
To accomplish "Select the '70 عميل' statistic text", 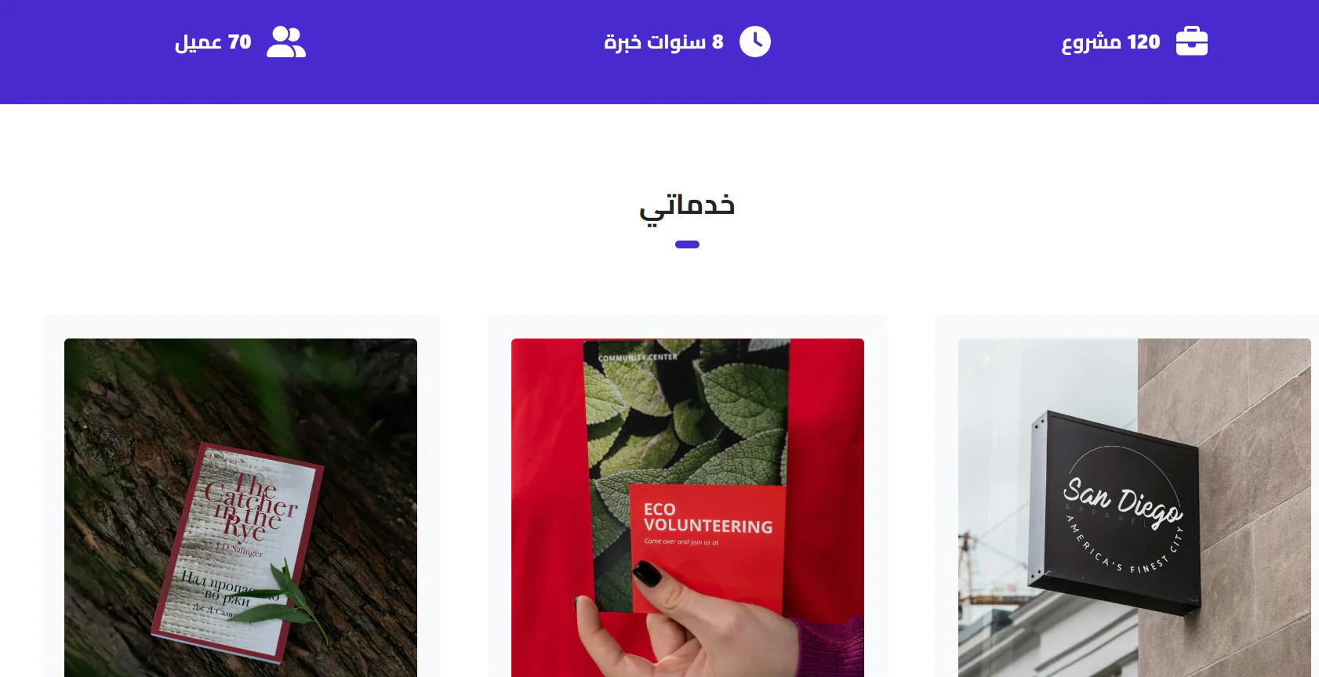I will (213, 42).
